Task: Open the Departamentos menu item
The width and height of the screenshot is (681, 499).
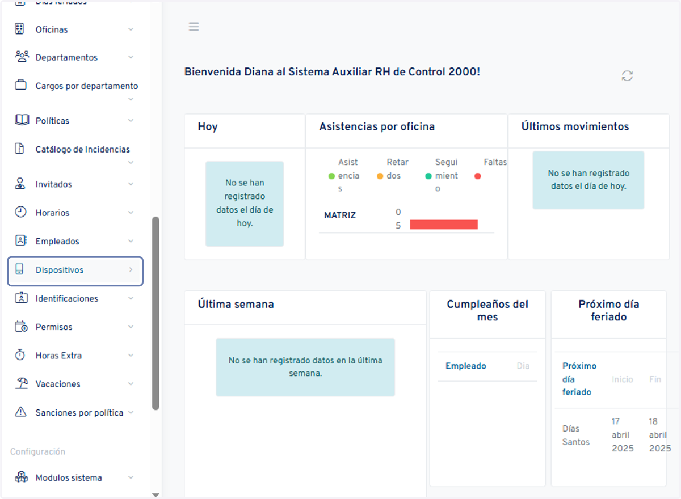Action: tap(75, 57)
